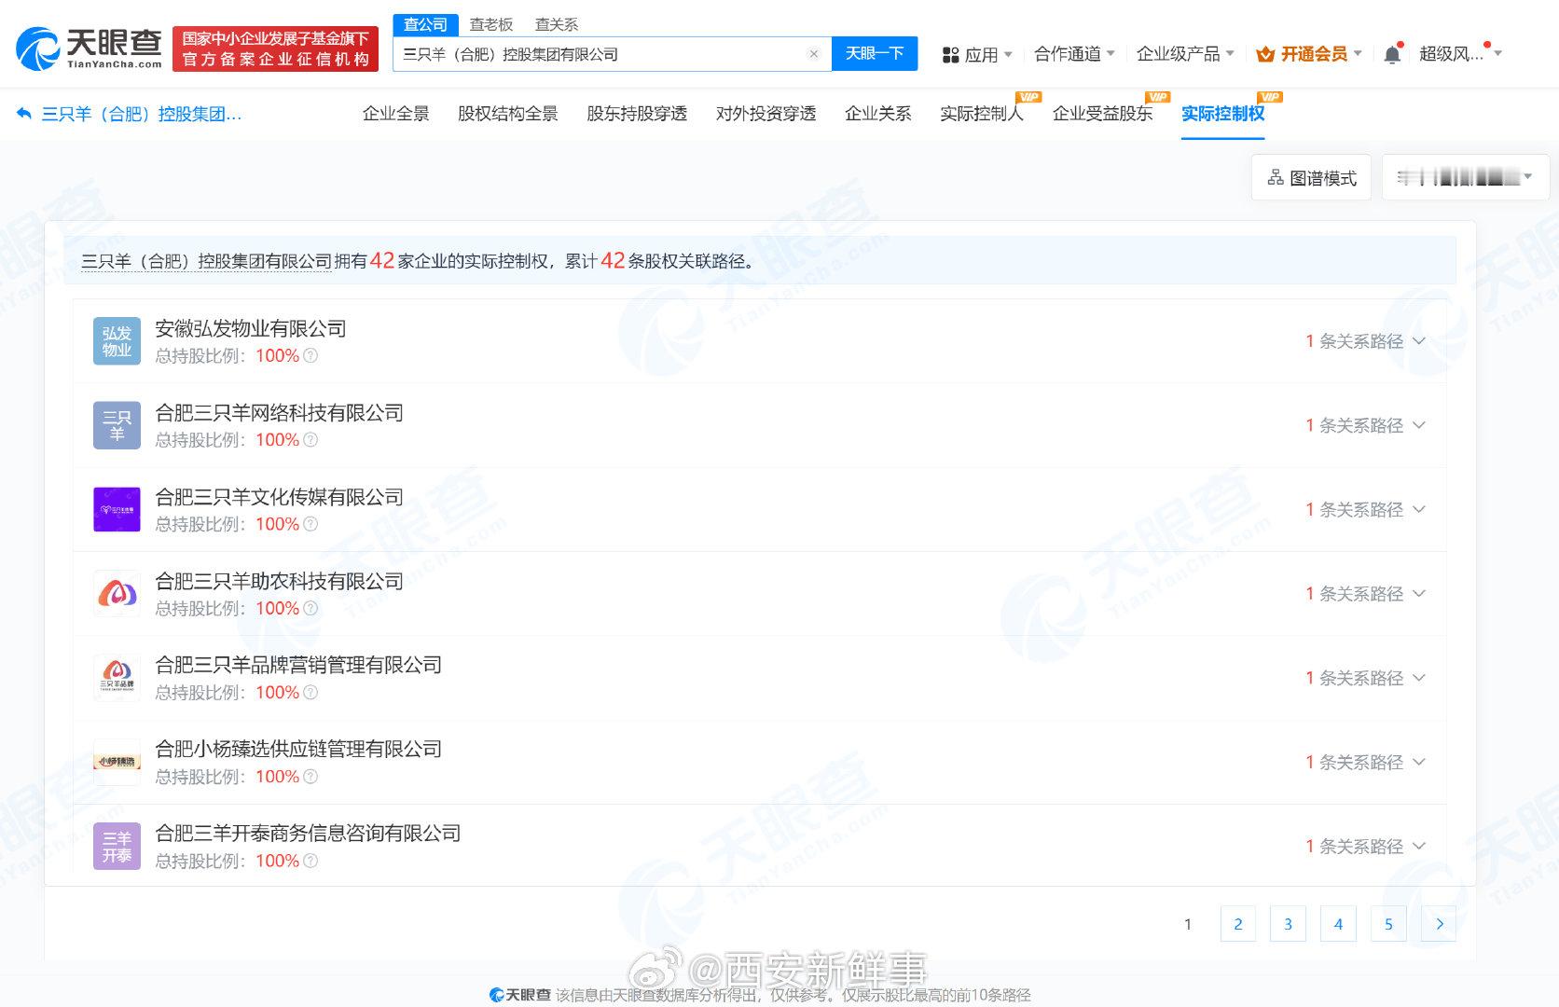Open the 企业关系 tab

click(877, 114)
